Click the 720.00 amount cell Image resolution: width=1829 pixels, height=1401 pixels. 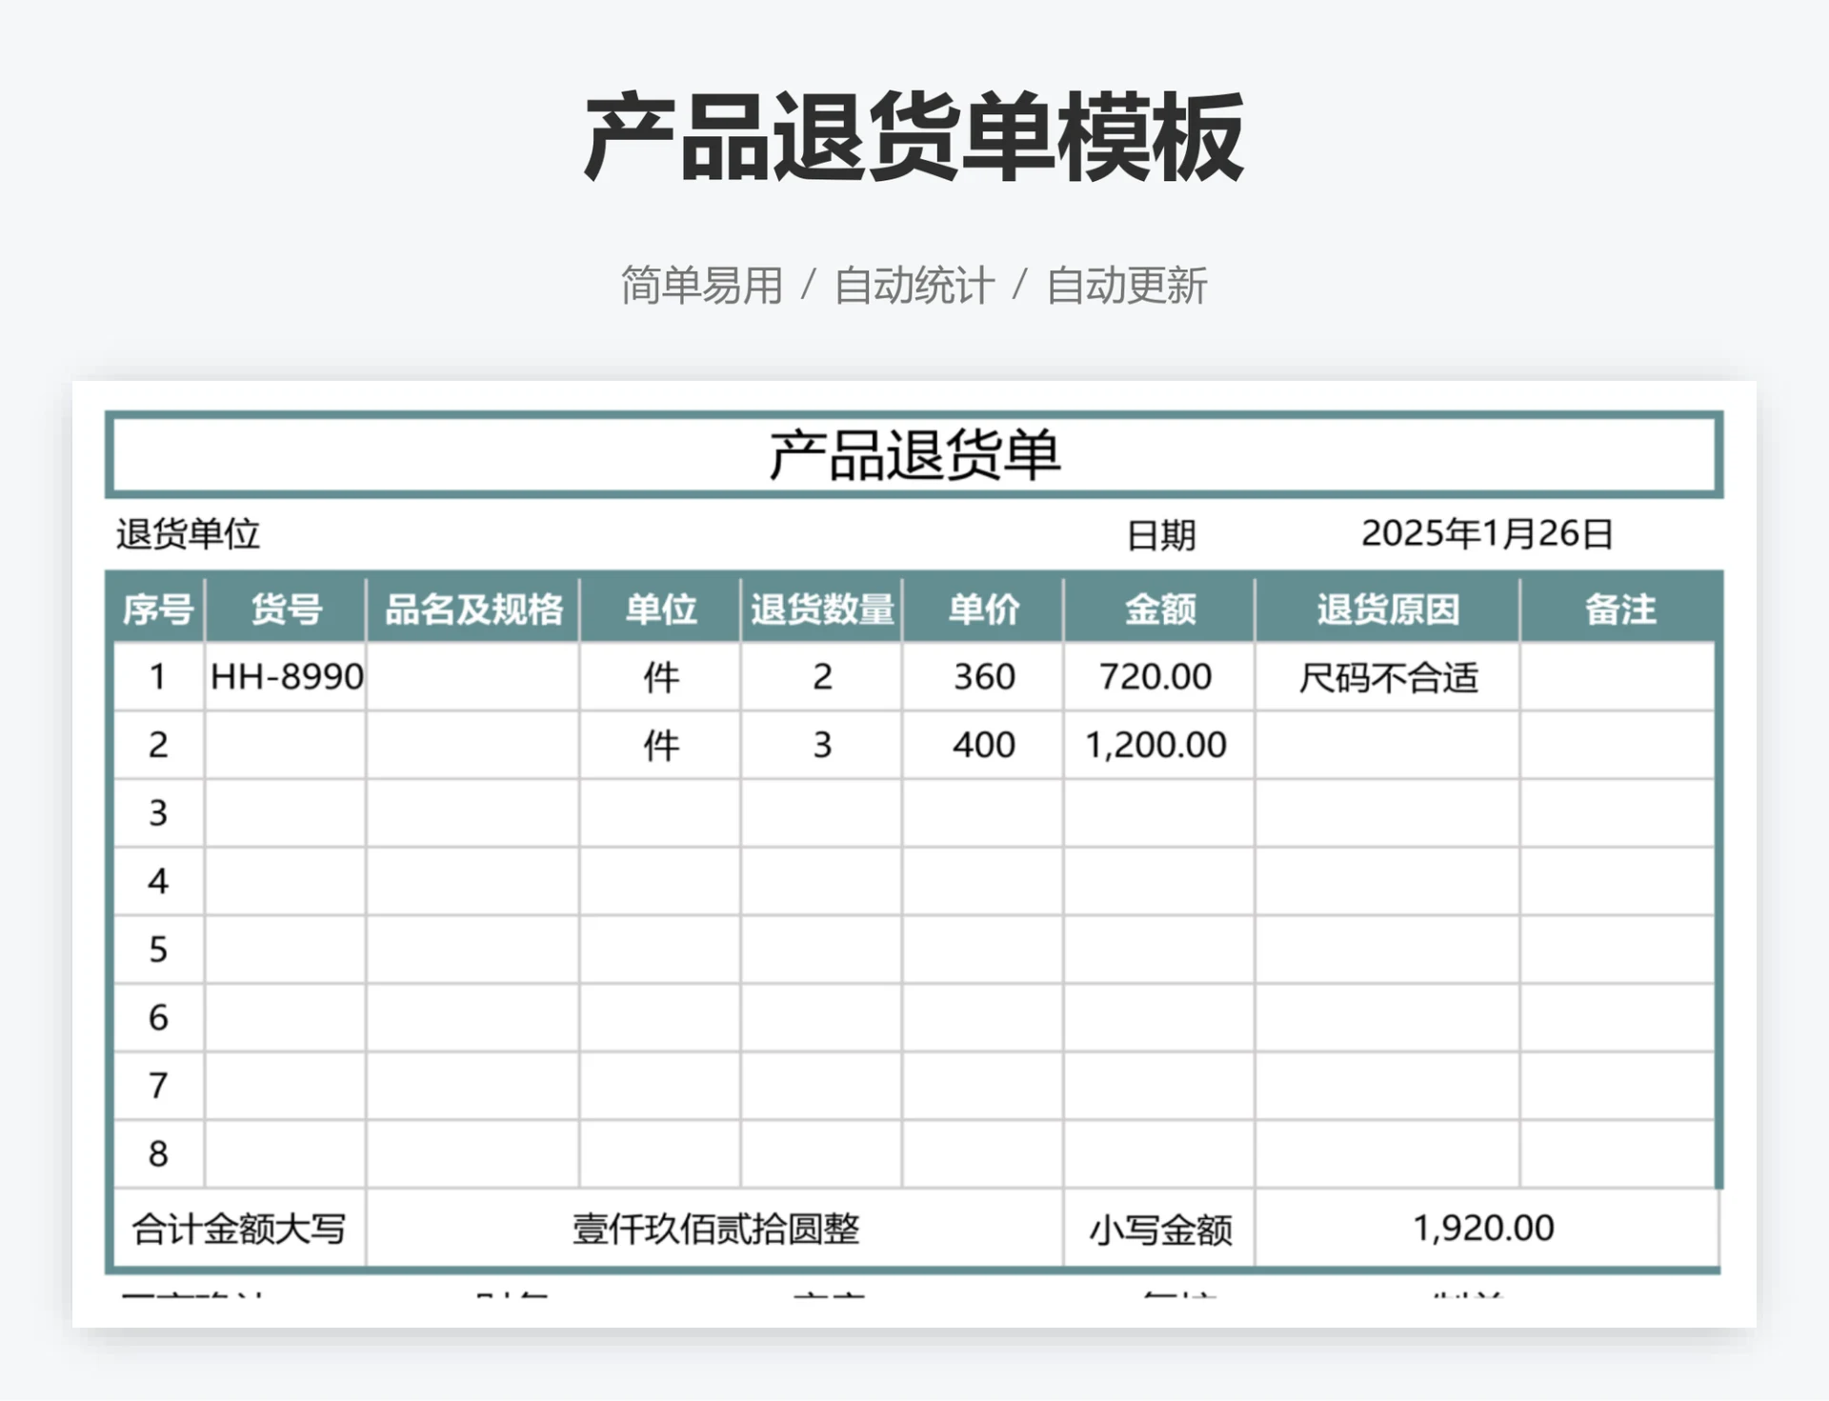coord(1156,677)
